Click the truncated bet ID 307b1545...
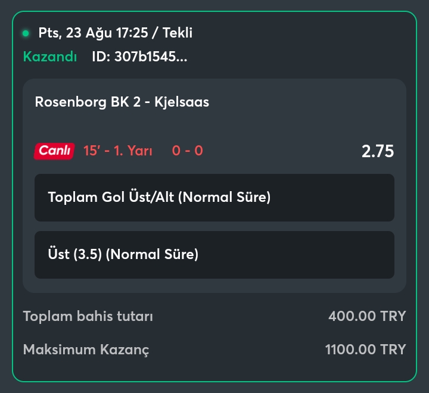429x393 pixels. [x=151, y=57]
